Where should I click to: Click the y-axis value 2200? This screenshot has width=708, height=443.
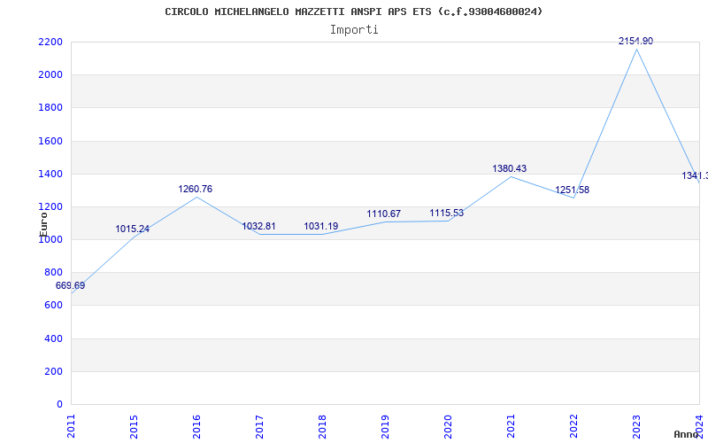[50, 42]
